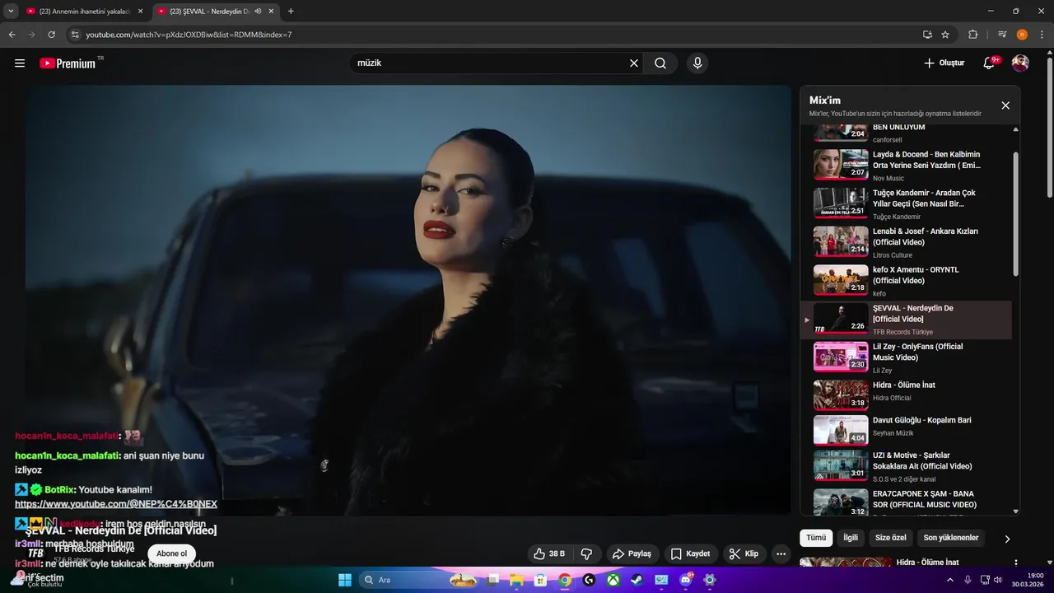The height and width of the screenshot is (593, 1054).
Task: Open options for Hidra - Ölüme İnat suggestion
Action: tap(1014, 563)
